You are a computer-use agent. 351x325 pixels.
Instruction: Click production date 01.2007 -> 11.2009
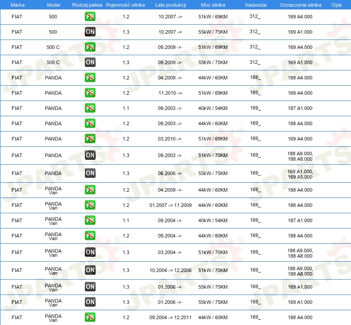171,205
